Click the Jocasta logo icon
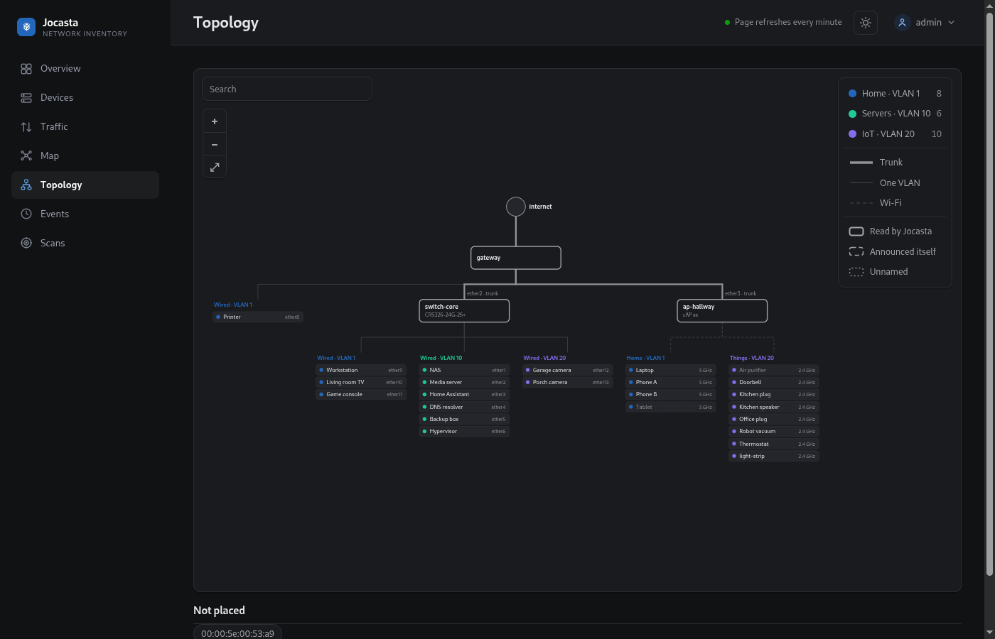 click(x=26, y=27)
